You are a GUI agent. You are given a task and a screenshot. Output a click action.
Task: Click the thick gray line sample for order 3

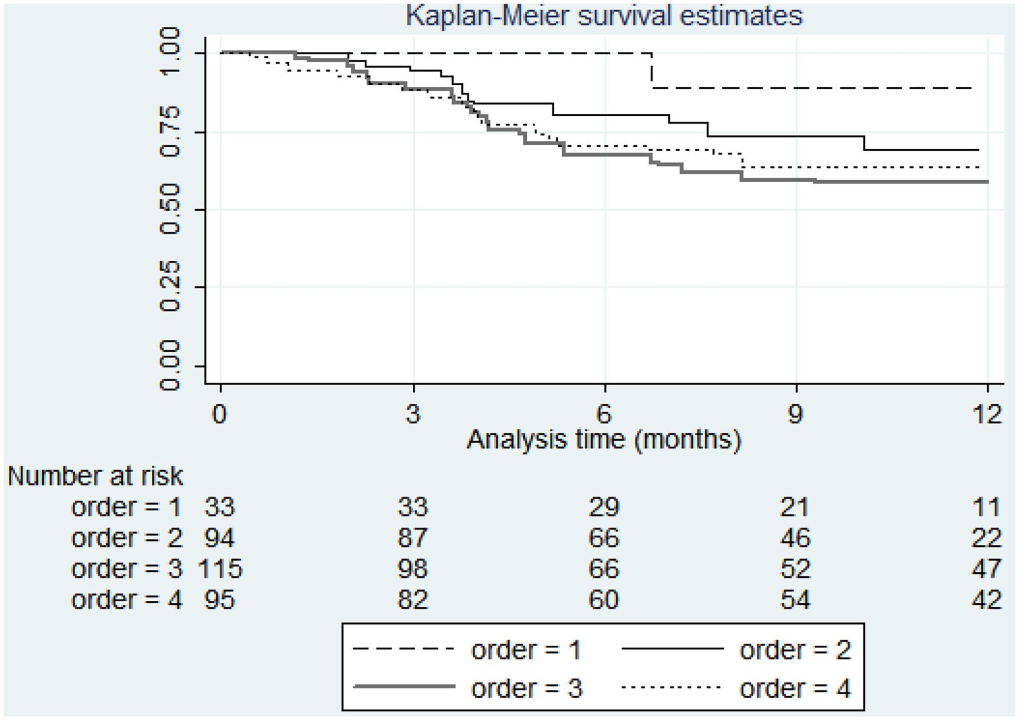click(404, 686)
